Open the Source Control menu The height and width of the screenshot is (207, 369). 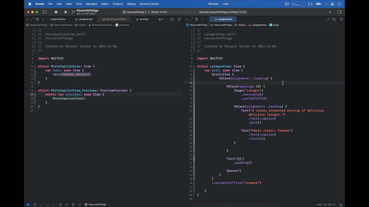[x=149, y=4]
